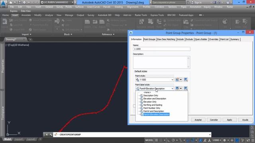Open the AutoCAD application menu button

tap(4, 4)
